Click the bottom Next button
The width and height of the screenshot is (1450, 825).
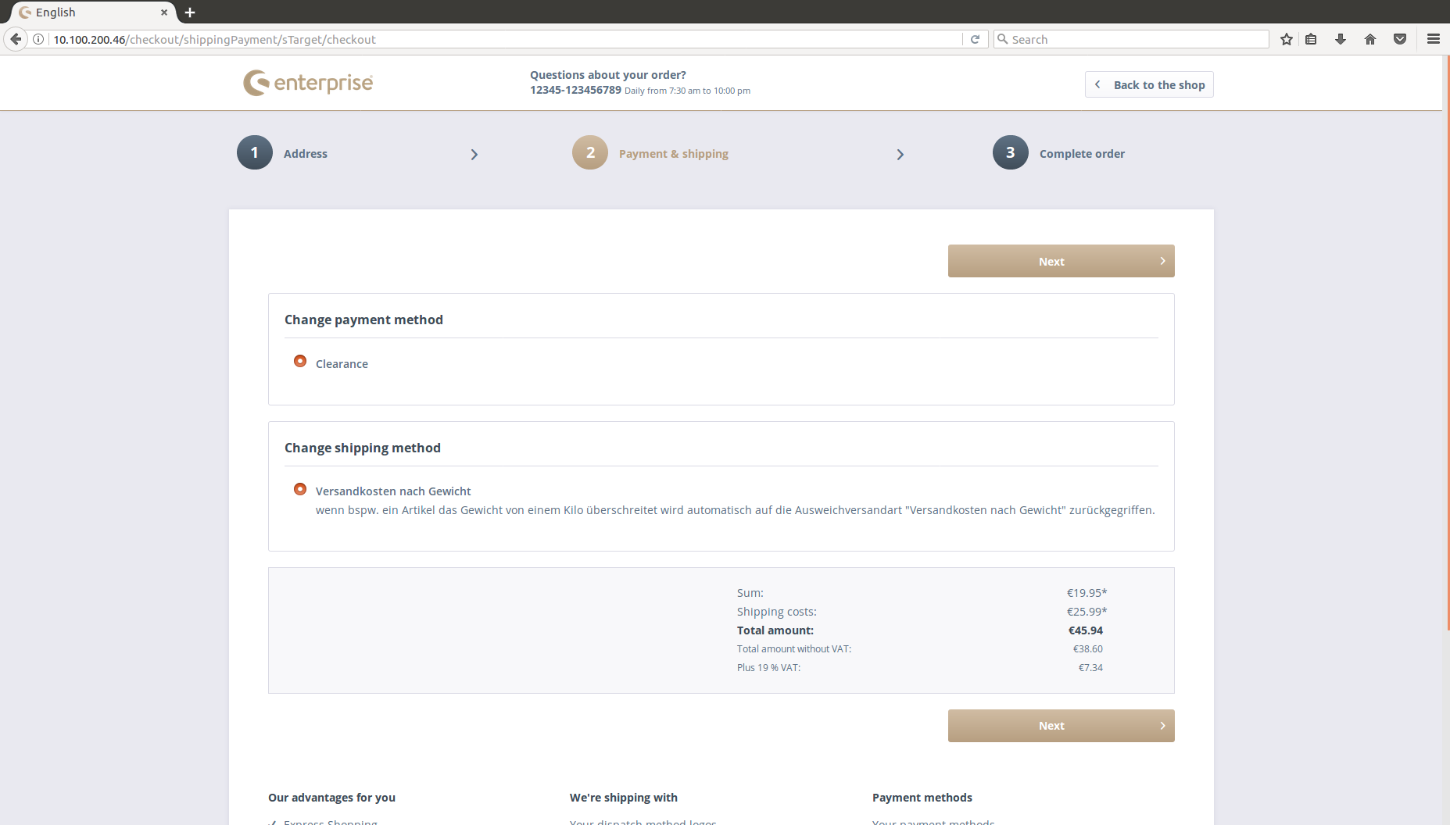1061,726
